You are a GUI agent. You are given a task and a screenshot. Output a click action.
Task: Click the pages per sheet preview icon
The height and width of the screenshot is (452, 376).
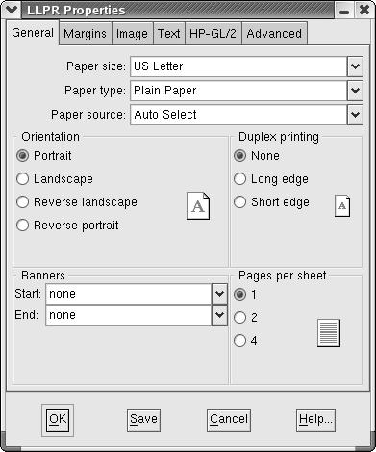pos(329,333)
